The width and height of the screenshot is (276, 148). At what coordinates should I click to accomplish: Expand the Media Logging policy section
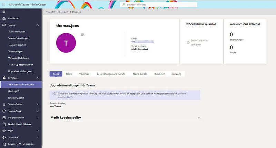199,118
